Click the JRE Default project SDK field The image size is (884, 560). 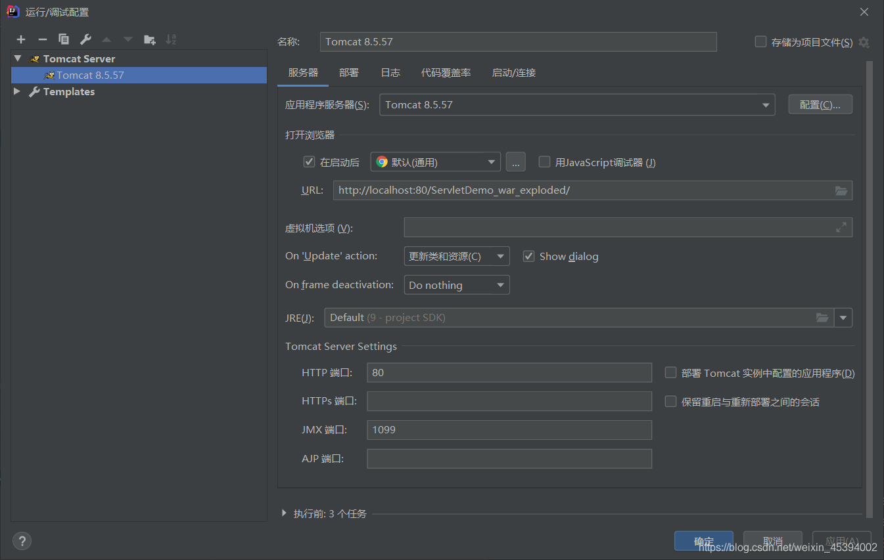click(579, 318)
